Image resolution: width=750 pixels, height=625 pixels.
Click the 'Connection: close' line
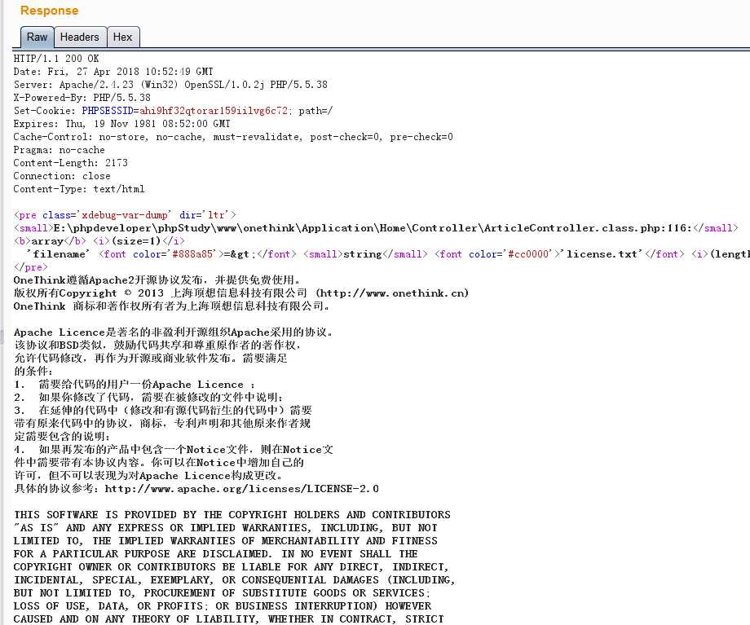coord(62,176)
